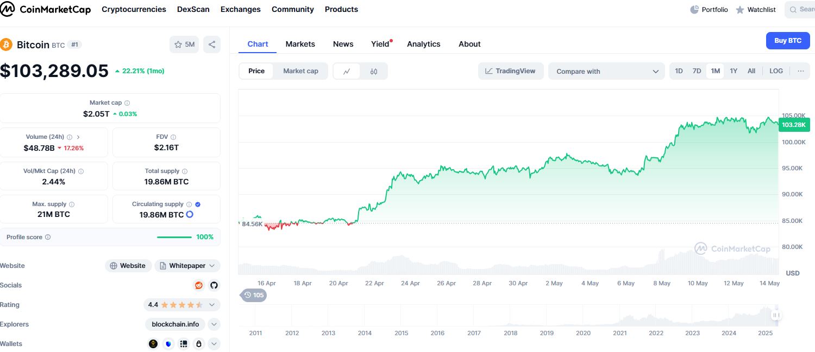
Task: Select the blue shield wallet icon
Action: (x=168, y=344)
